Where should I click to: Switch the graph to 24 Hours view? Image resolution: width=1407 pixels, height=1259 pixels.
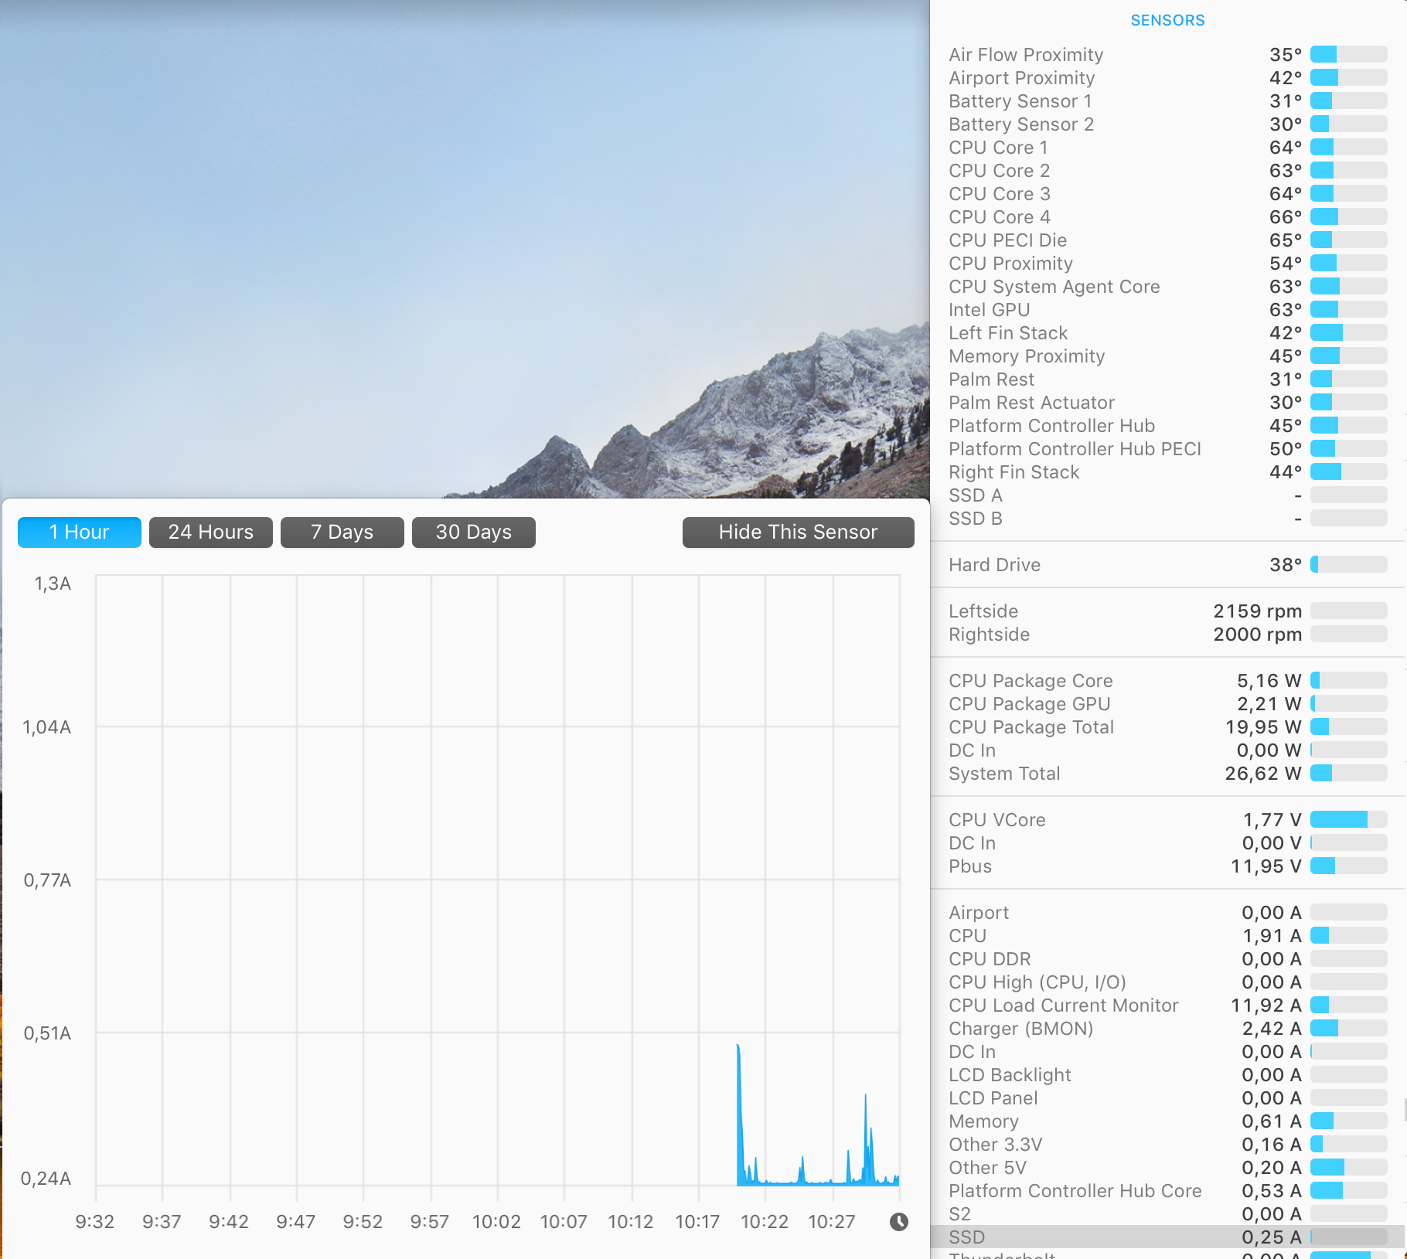tap(210, 532)
